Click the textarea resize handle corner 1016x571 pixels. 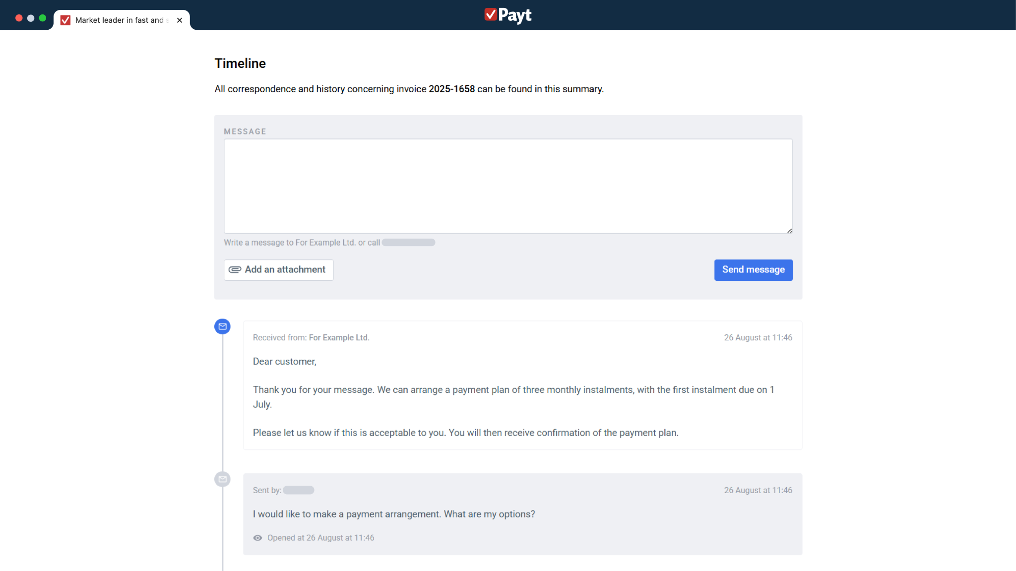point(789,231)
